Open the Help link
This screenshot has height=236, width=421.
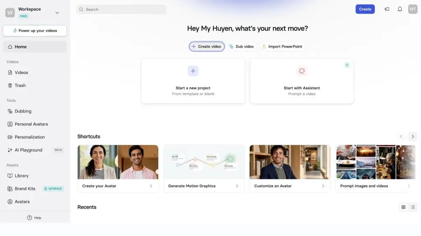click(x=34, y=218)
